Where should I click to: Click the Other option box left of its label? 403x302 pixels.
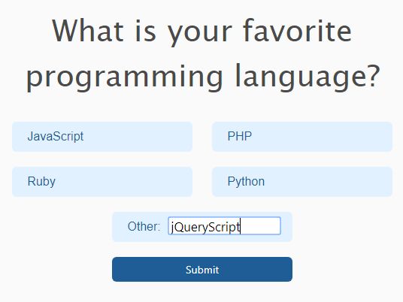click(120, 227)
